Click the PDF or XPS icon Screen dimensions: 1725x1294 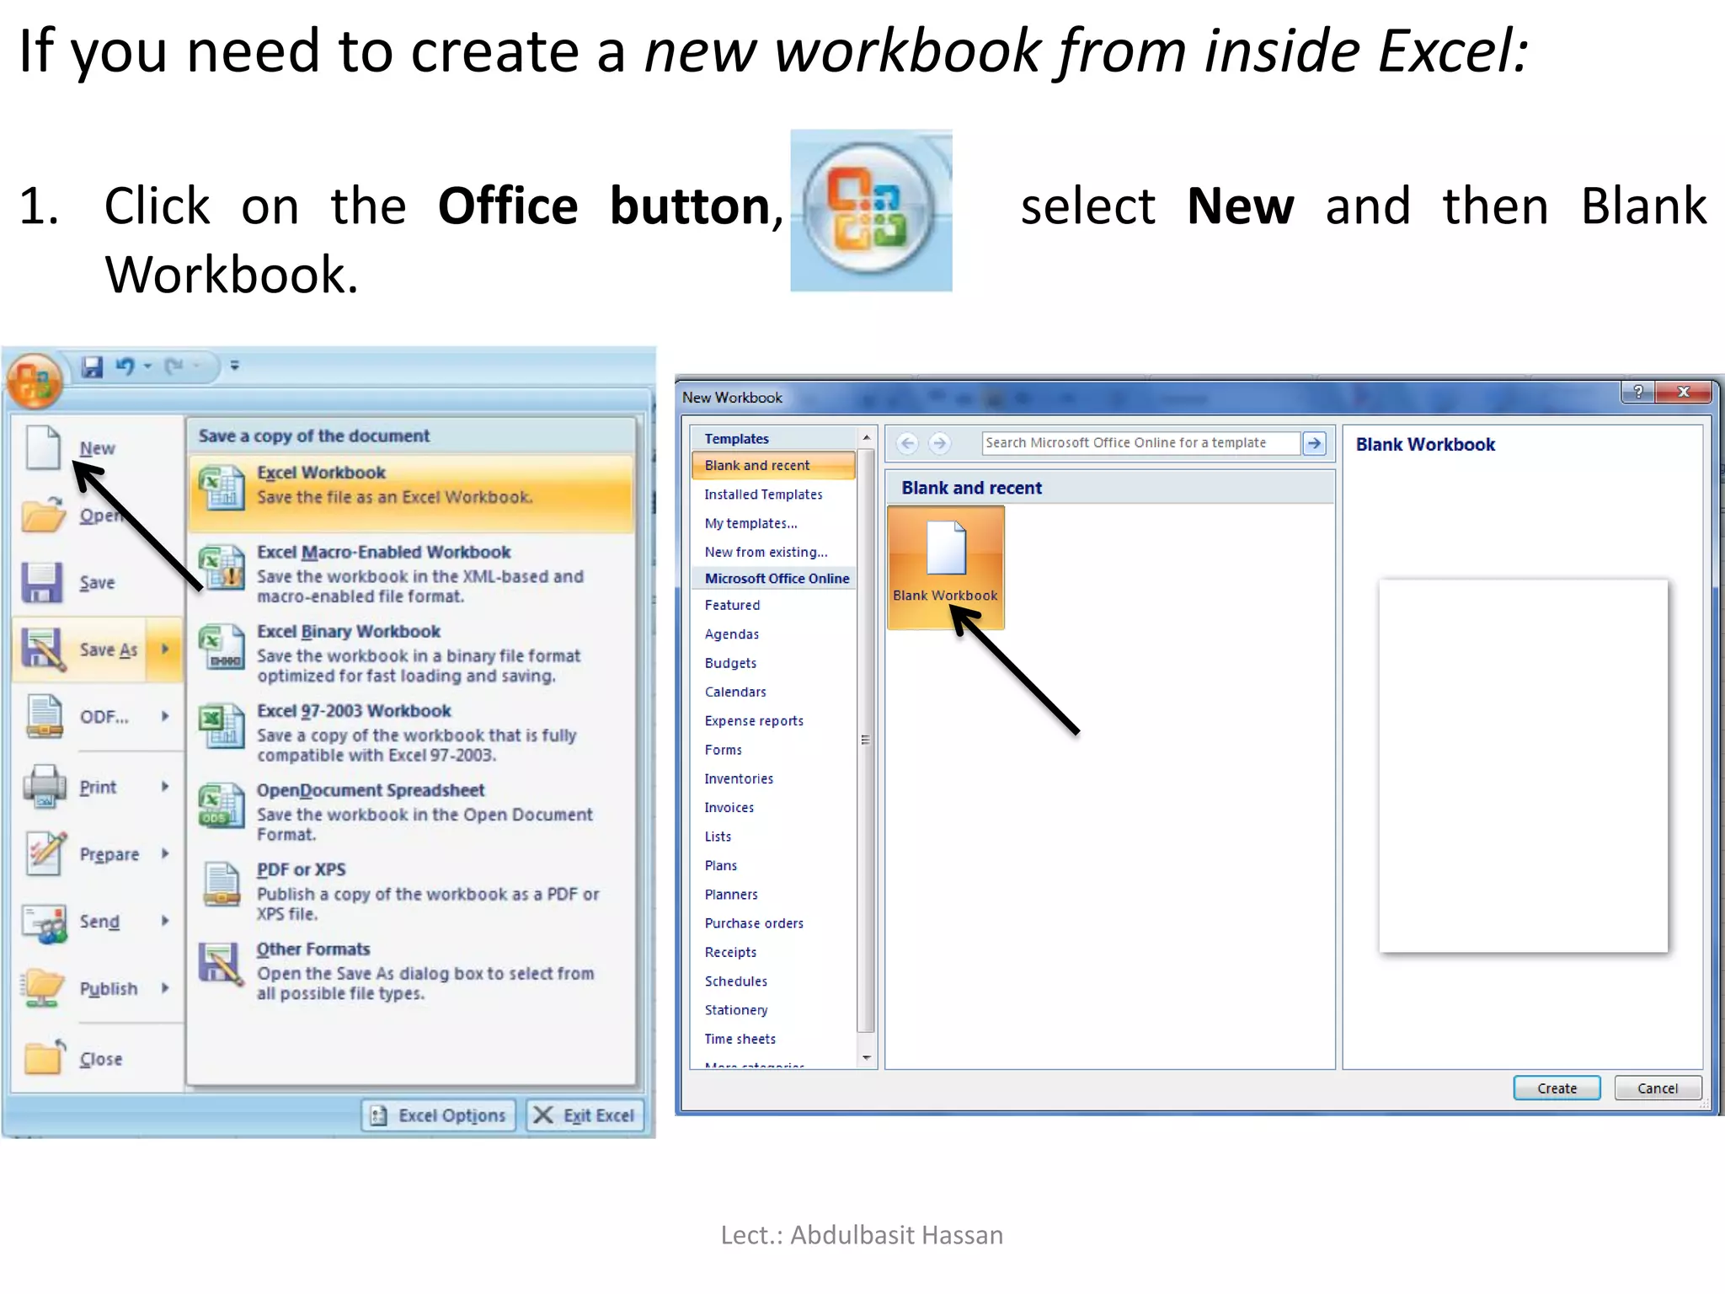point(222,885)
